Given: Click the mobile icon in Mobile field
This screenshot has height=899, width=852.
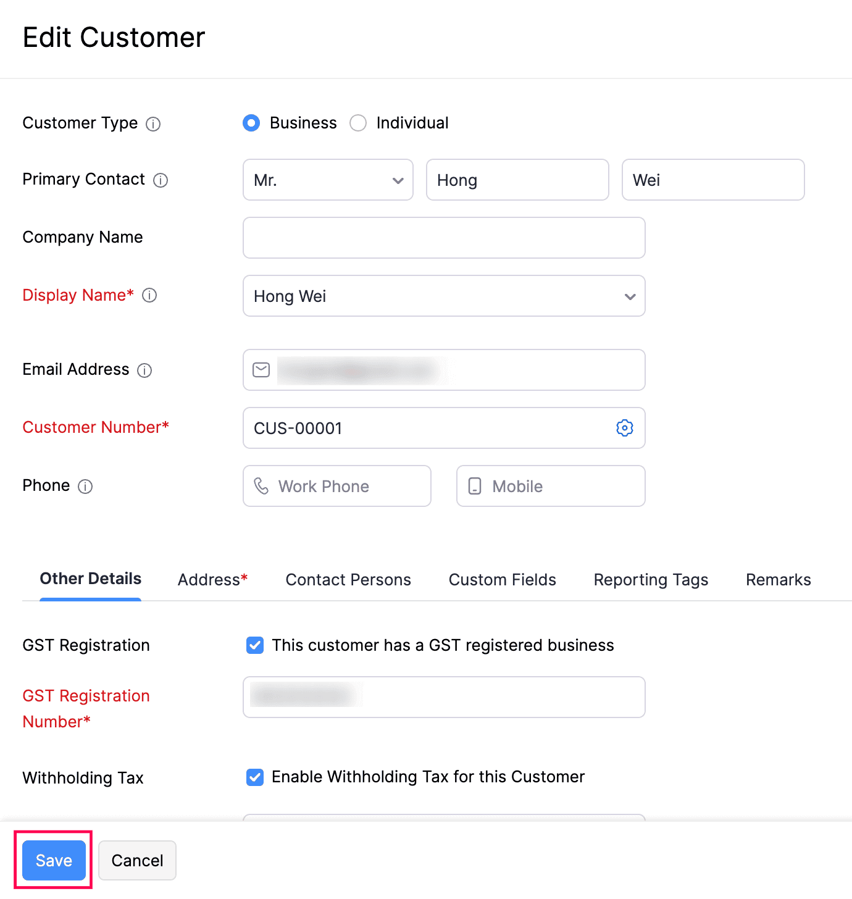Looking at the screenshot, I should click(x=474, y=487).
